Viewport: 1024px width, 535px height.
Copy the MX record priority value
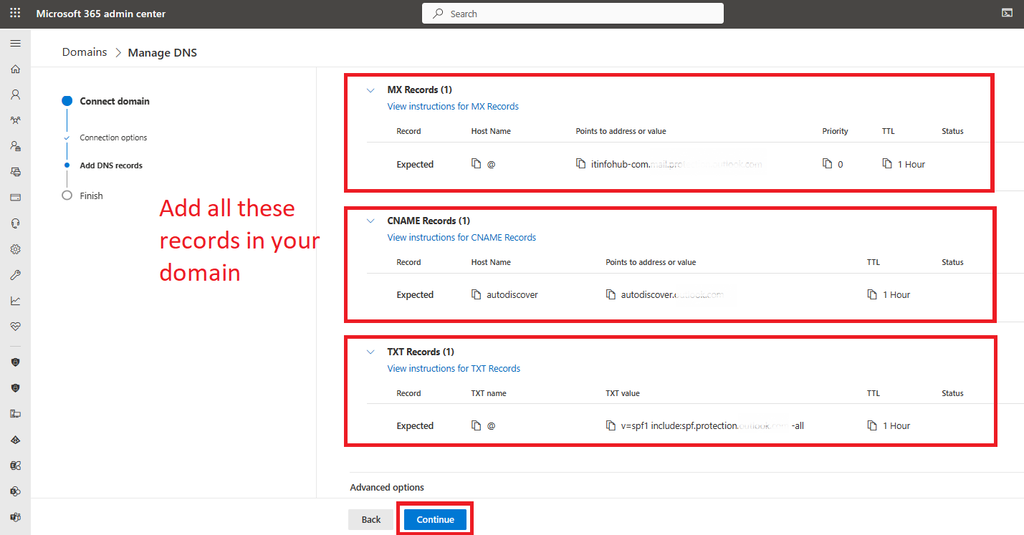(827, 164)
